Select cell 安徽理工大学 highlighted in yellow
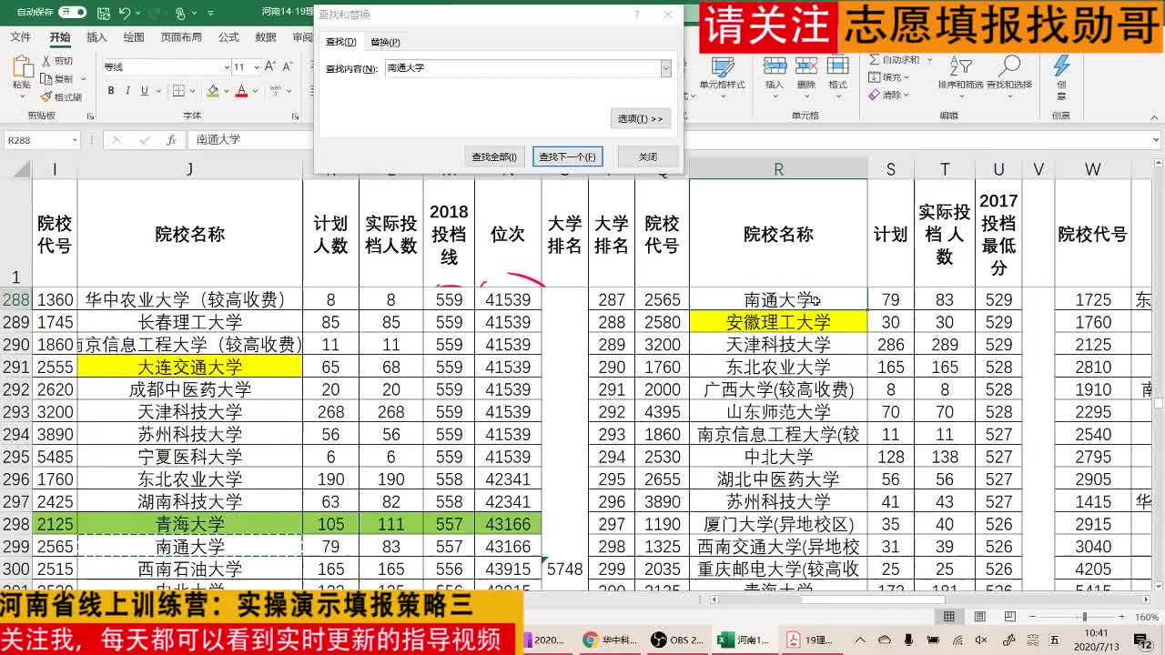Viewport: 1165px width, 655px height. click(x=778, y=322)
